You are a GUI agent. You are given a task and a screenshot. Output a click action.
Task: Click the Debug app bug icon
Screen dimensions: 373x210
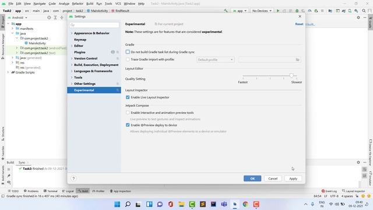click(297, 10)
